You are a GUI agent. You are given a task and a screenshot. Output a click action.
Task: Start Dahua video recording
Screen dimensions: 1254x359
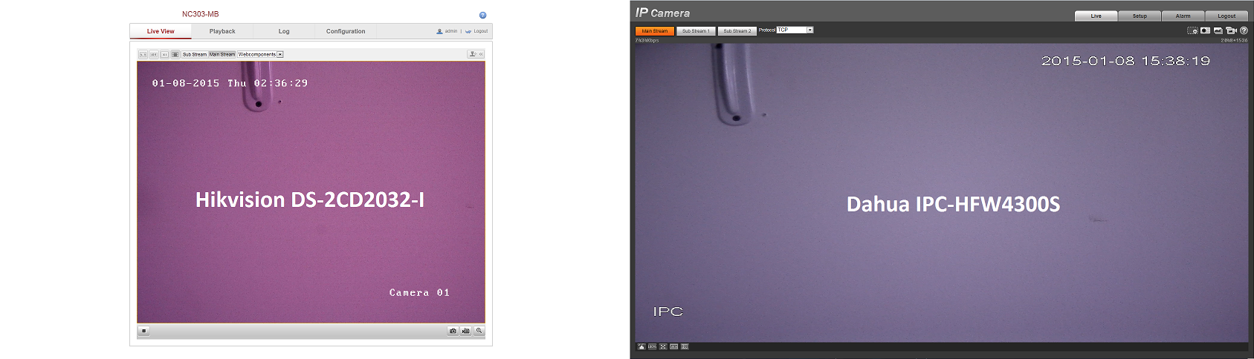pos(1231,30)
